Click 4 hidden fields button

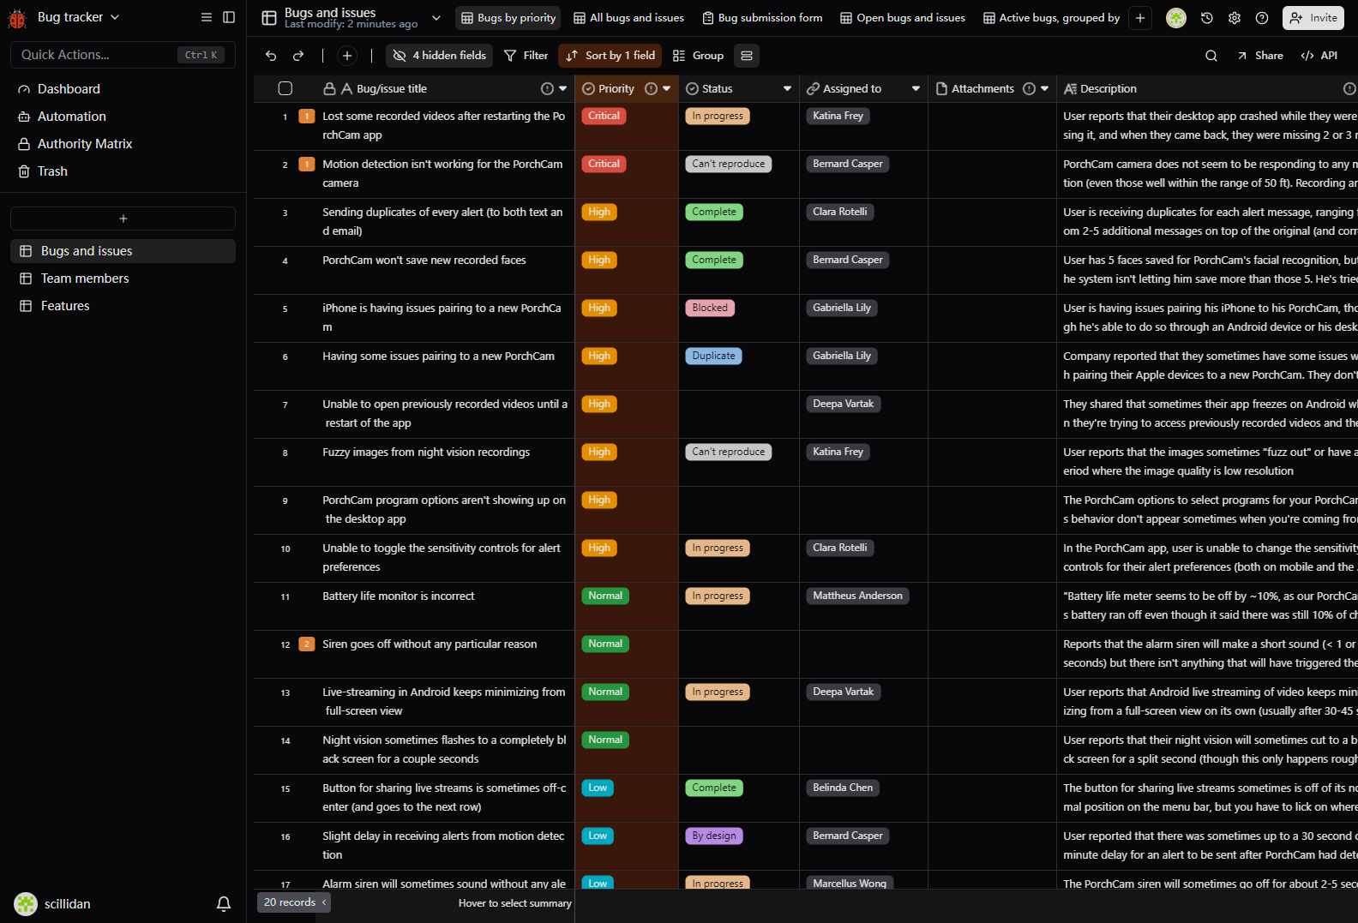(439, 56)
